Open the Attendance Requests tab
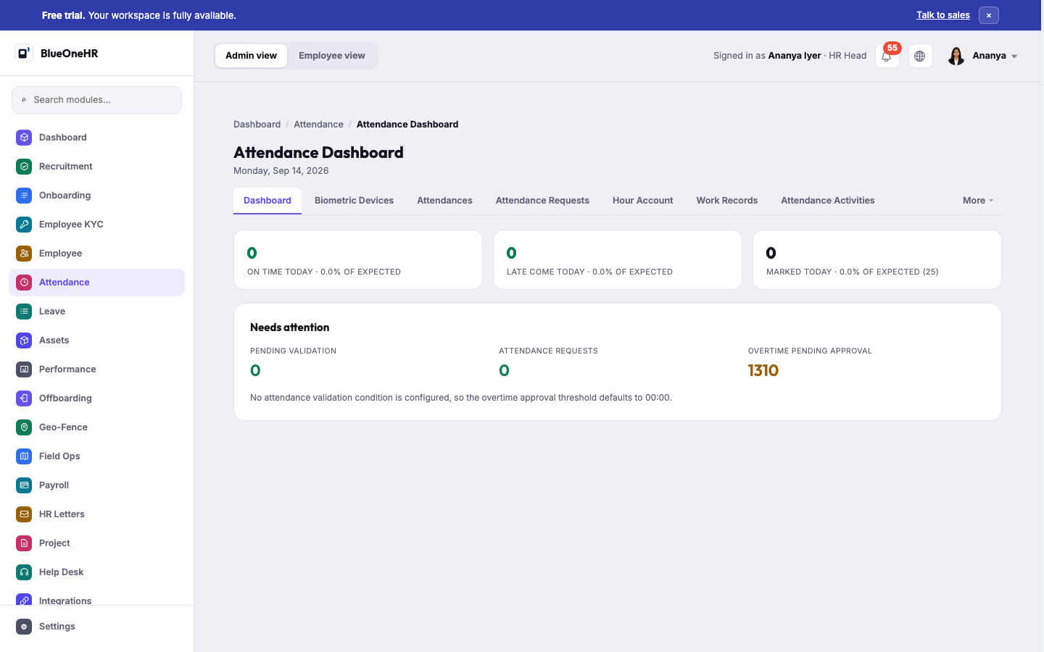The image size is (1044, 652). (x=542, y=201)
